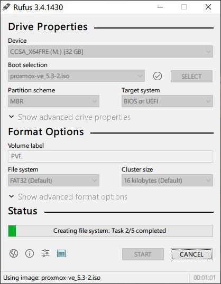
Task: Click the Rufus USB drive title icon
Action: (x=6, y=7)
